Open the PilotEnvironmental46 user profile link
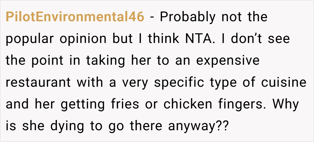 (75, 17)
